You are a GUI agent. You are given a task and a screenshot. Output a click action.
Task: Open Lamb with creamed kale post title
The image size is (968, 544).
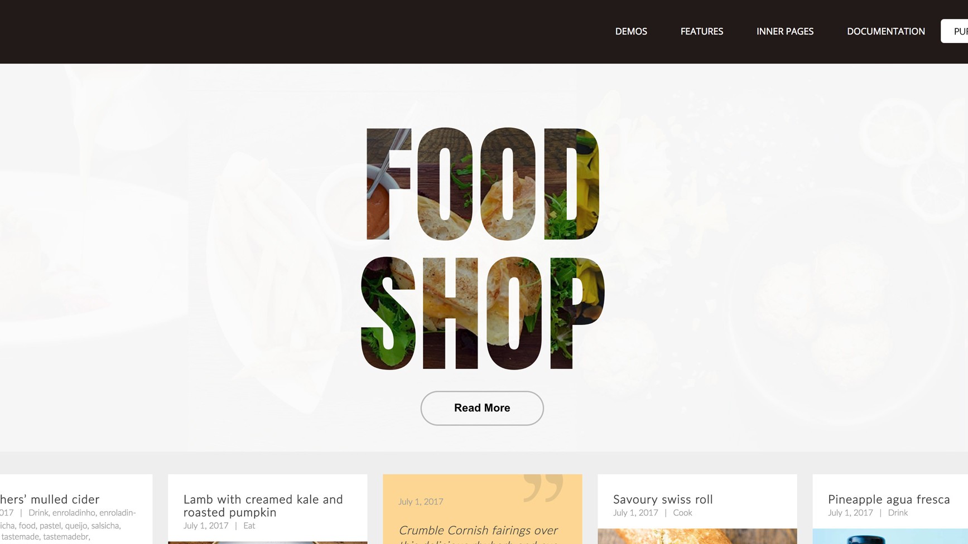click(263, 506)
